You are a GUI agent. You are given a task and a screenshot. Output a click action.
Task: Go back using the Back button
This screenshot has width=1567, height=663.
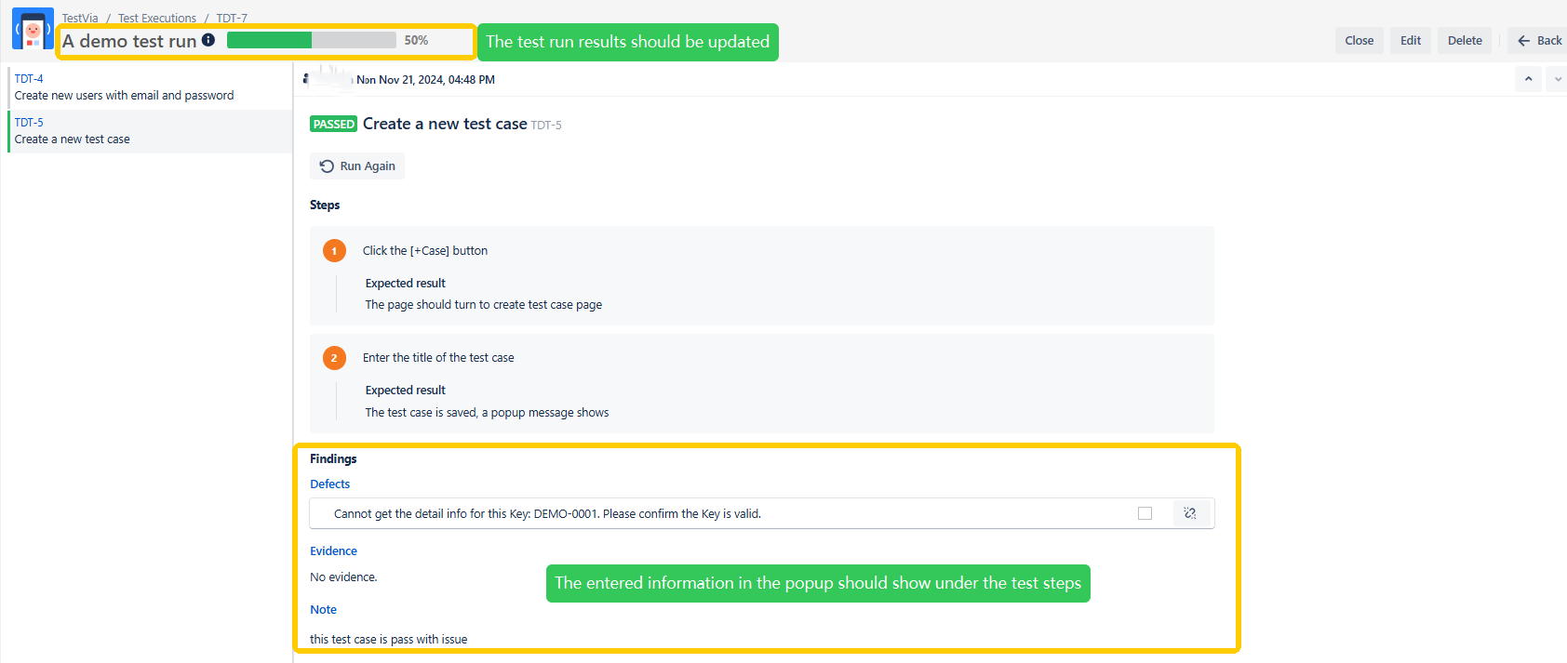pyautogui.click(x=1539, y=41)
